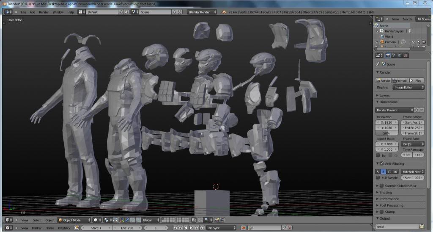Image resolution: width=433 pixels, height=232 pixels.
Task: Disable the Anti-Aliasing checkbox
Action: point(382,164)
